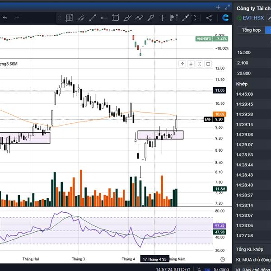
Task: Open the chart settings hexagon icon
Action: (x=223, y=259)
